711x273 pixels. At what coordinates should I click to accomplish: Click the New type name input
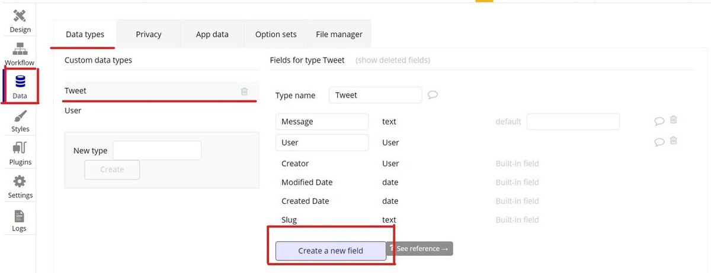(x=157, y=150)
